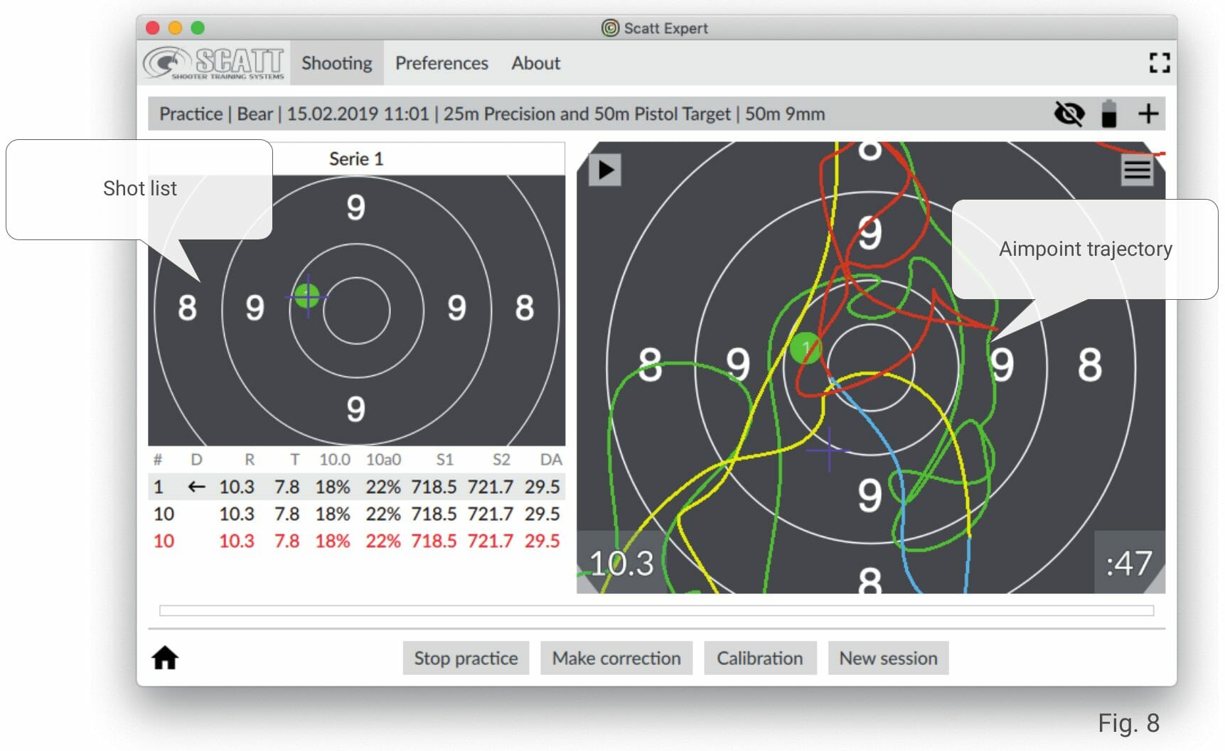Viewport: 1225px width, 751px height.
Task: Click the SCATT Shooter Training Systems logo
Action: [x=213, y=64]
